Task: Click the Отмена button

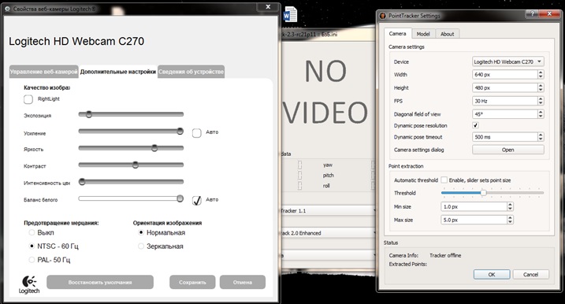Action: pyautogui.click(x=243, y=283)
